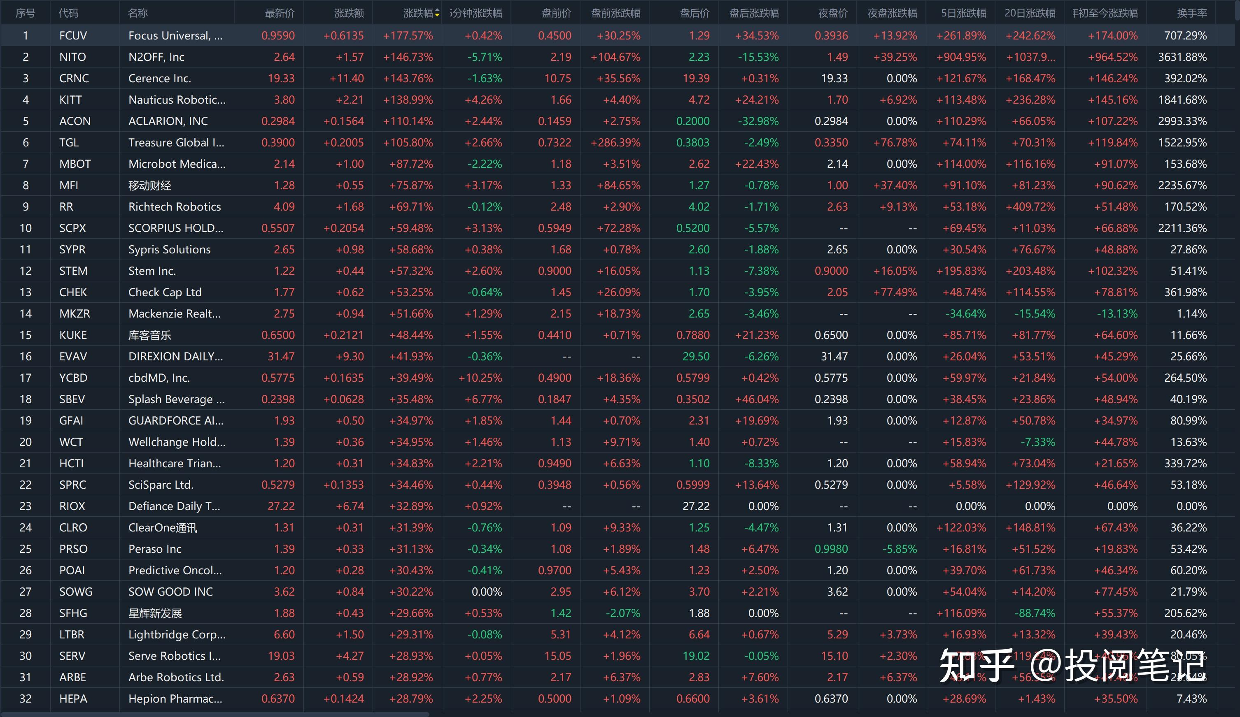Open the 星辉新发展 stock name
This screenshot has width=1240, height=717.
tap(155, 613)
